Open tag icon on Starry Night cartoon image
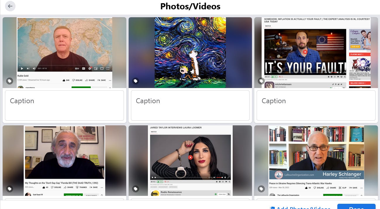 point(136,81)
